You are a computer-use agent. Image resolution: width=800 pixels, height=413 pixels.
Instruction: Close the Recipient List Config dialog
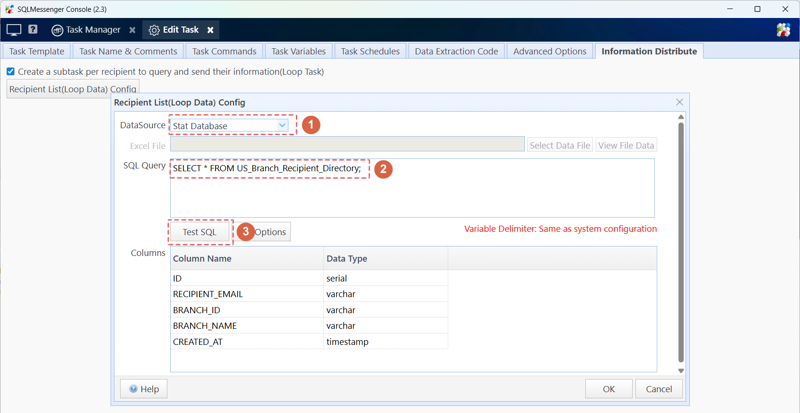click(679, 102)
